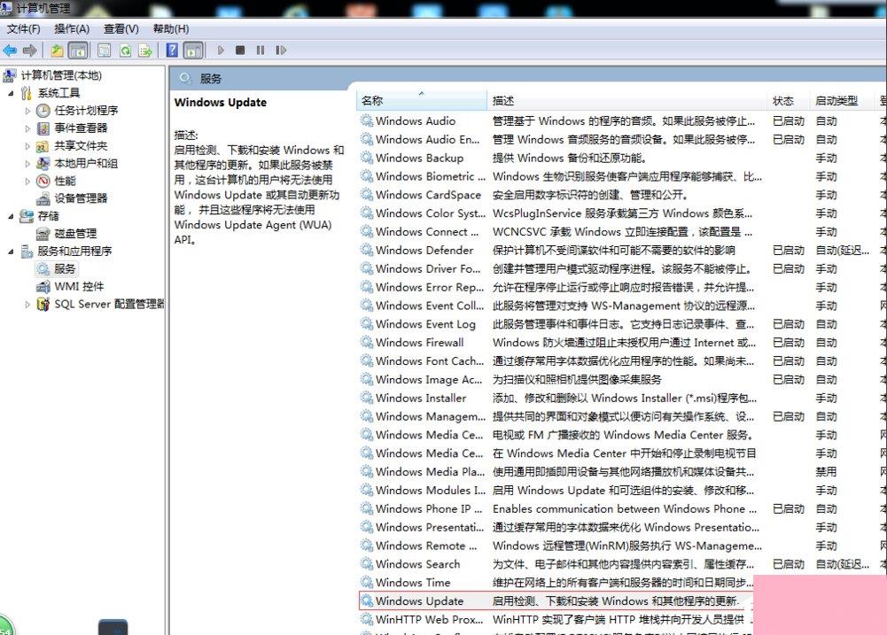Screen dimensions: 887x635
Task: Expand the 任务计划程序 node
Action: pos(27,111)
